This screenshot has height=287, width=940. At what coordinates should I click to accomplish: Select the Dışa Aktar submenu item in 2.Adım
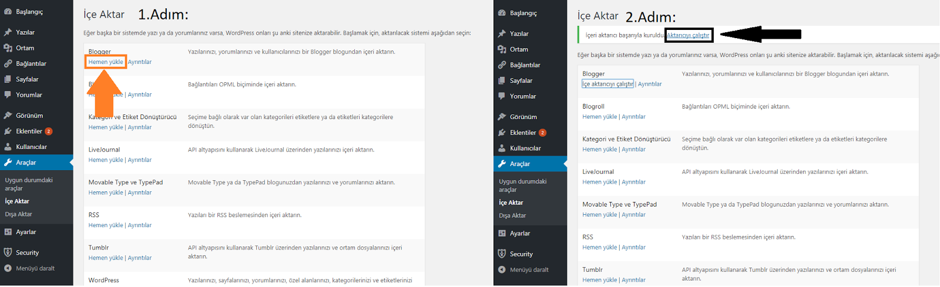513,215
